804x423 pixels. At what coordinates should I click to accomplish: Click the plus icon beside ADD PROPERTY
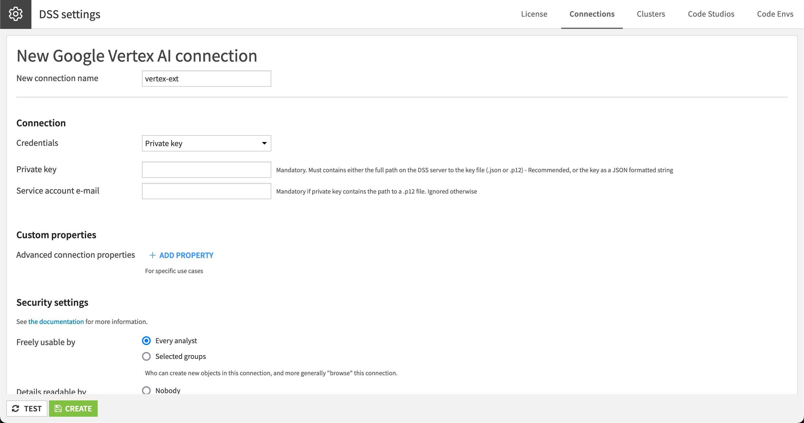click(x=153, y=255)
